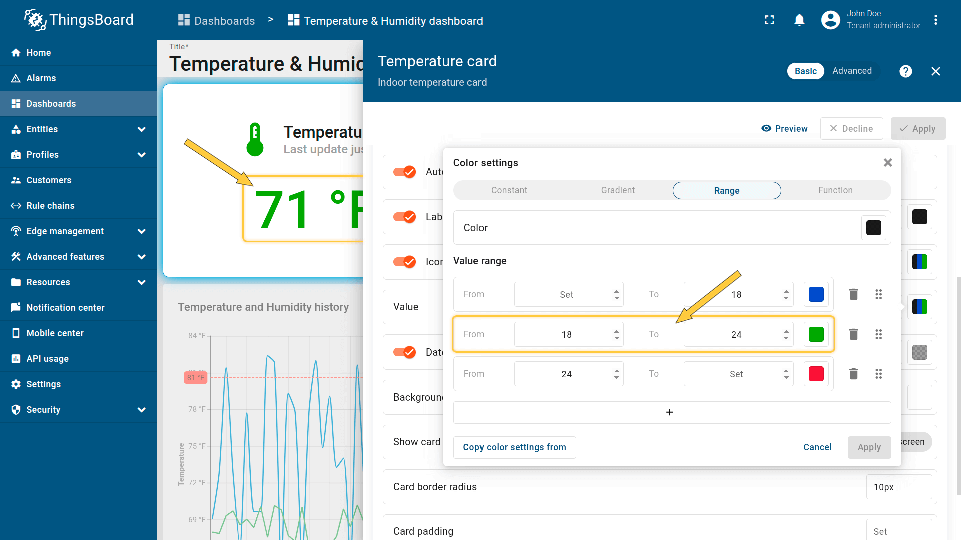Delete the 18 to 24 value range

pyautogui.click(x=853, y=334)
